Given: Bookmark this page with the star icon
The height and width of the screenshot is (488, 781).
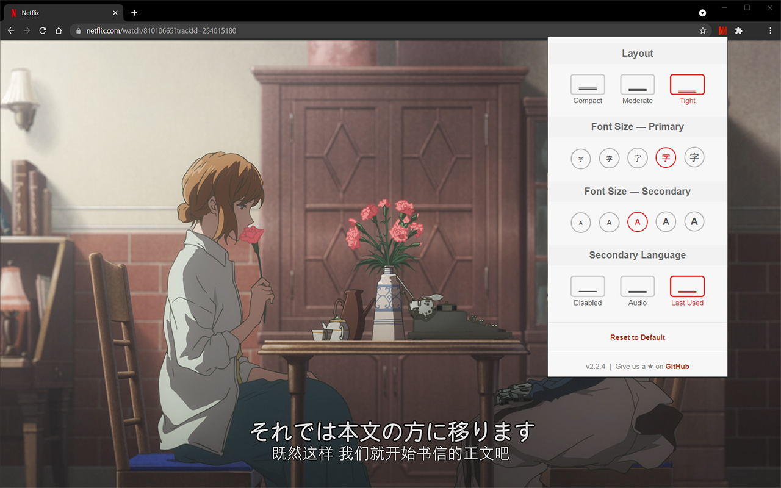Looking at the screenshot, I should tap(703, 30).
